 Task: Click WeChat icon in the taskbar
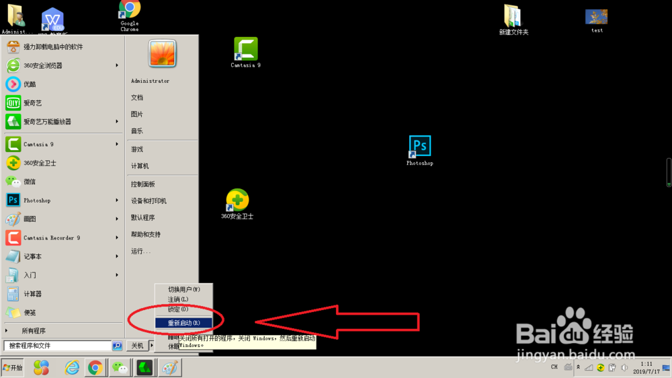[120, 368]
